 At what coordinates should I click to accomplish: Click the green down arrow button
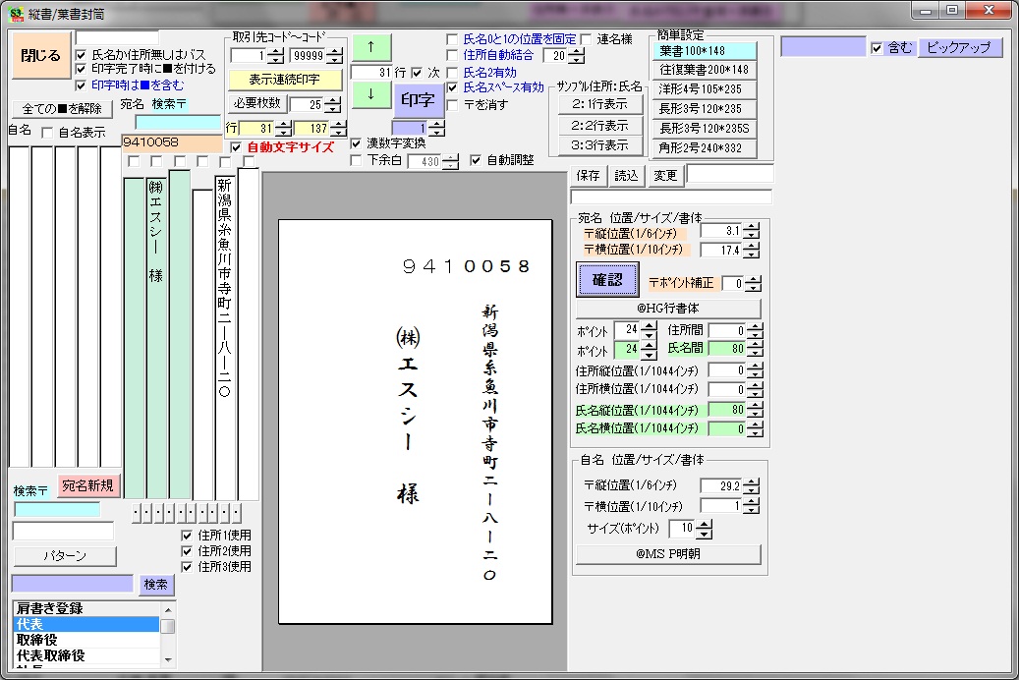point(371,95)
